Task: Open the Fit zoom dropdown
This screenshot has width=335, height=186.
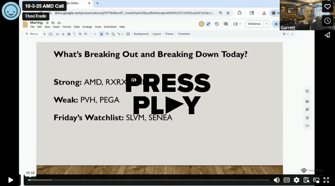Action: pos(90,34)
